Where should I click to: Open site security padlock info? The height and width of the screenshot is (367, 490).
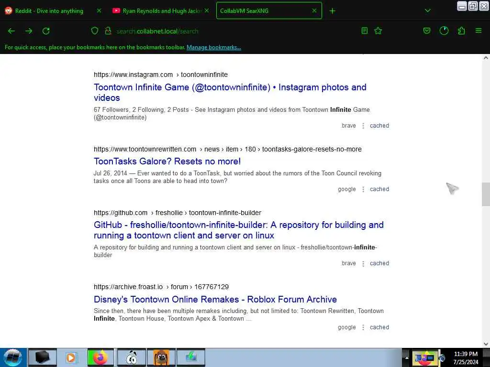(108, 31)
